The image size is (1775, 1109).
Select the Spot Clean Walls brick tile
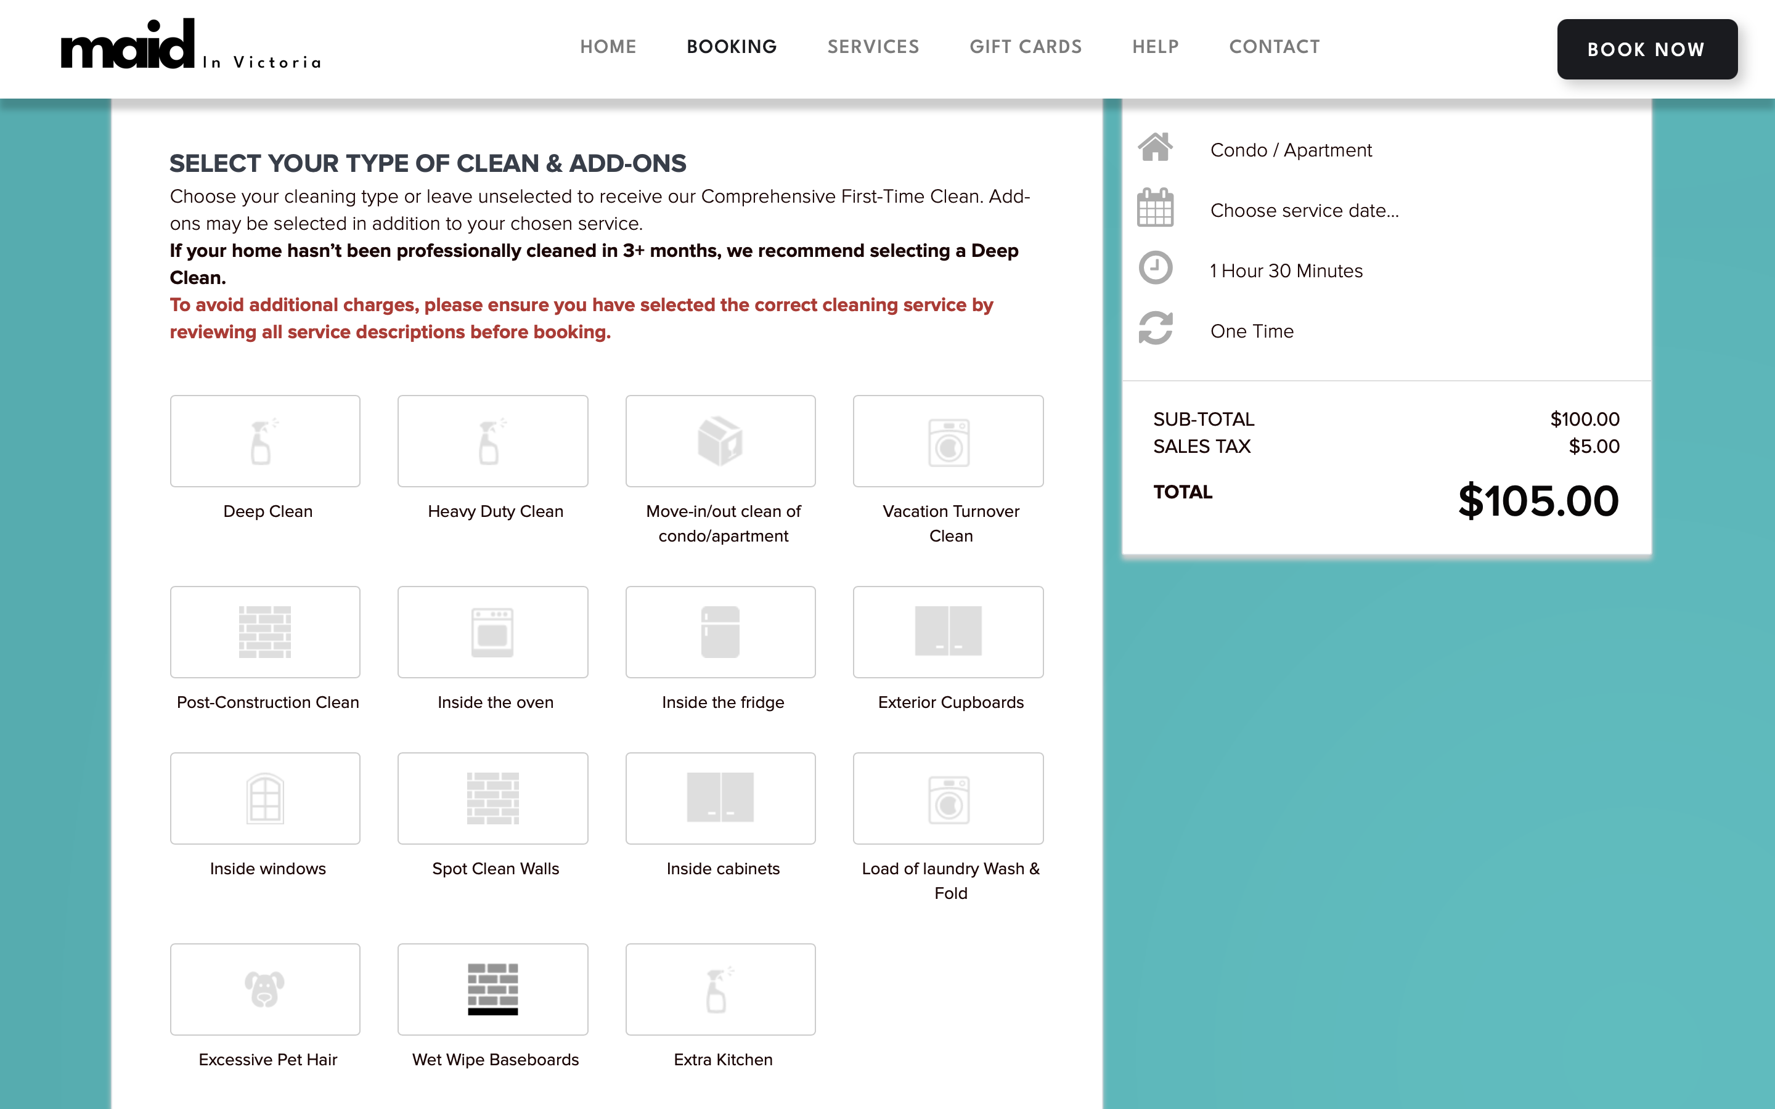coord(493,798)
